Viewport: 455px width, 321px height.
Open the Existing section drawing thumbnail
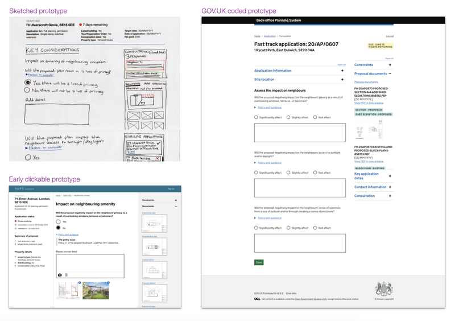coord(154,270)
